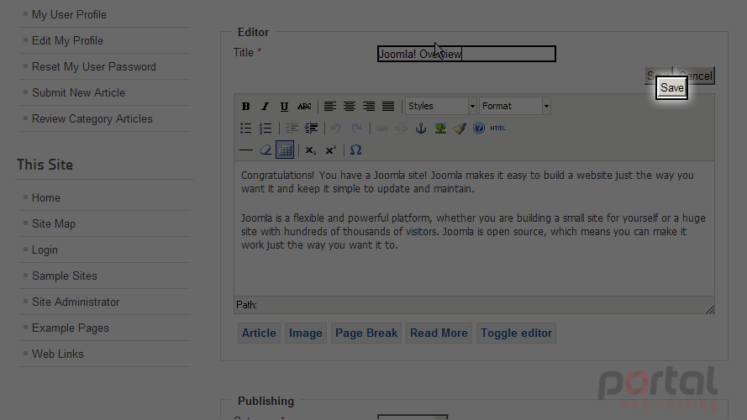Grab the editor resize handle

tap(710, 309)
